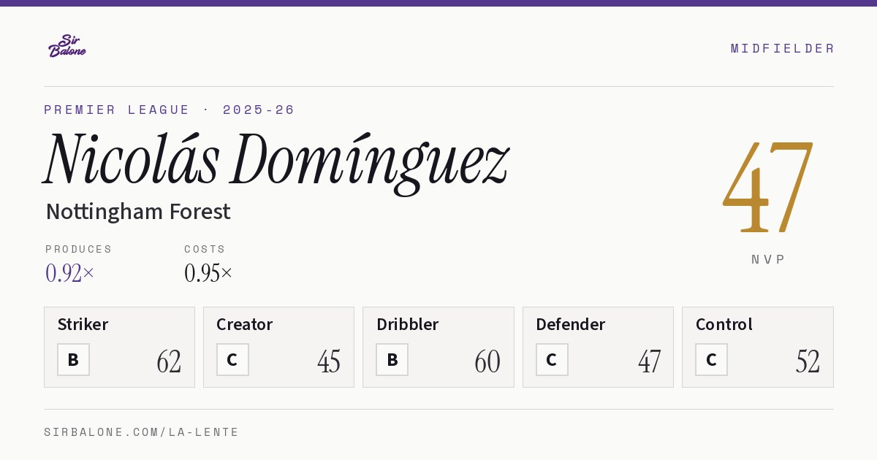
Task: Click the large 47 NVP score
Action: [768, 188]
